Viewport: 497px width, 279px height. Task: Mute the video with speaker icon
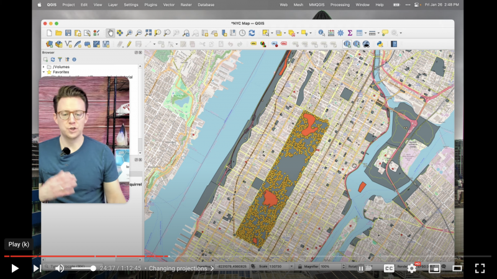[x=59, y=268]
